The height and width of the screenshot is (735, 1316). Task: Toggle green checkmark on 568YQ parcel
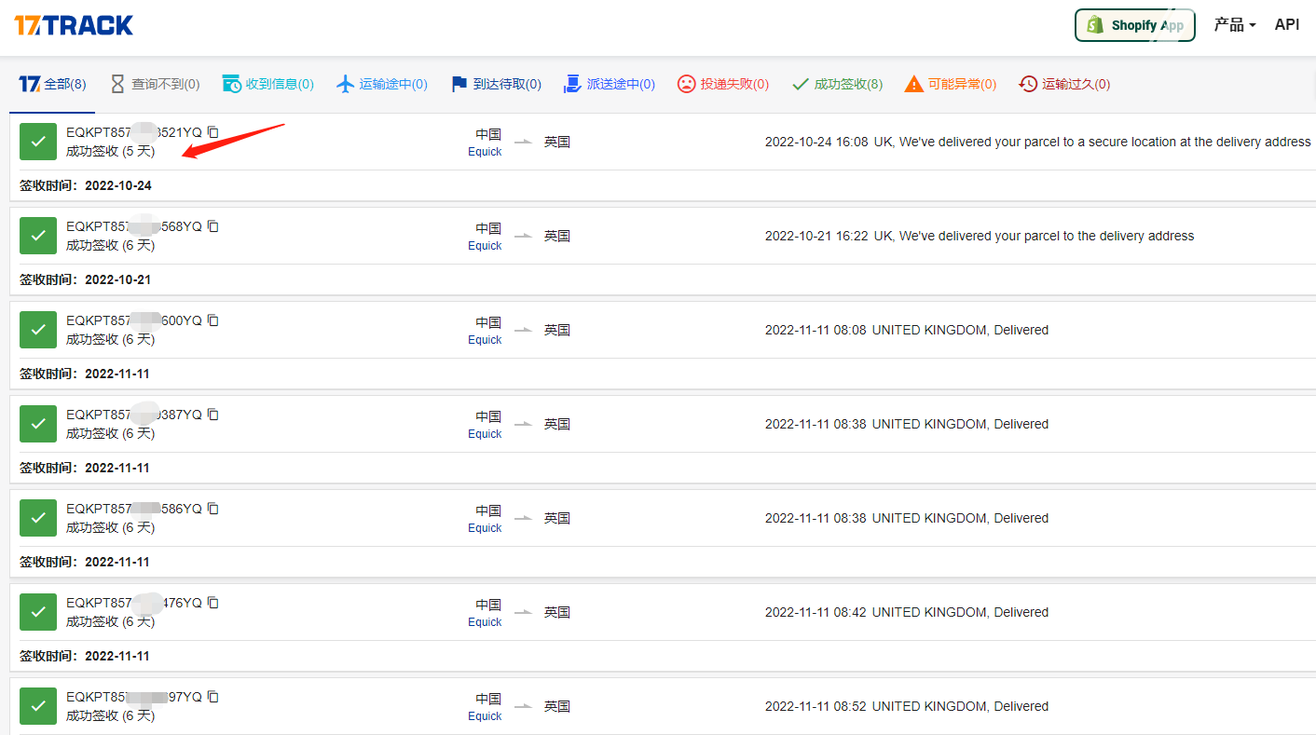(x=38, y=236)
